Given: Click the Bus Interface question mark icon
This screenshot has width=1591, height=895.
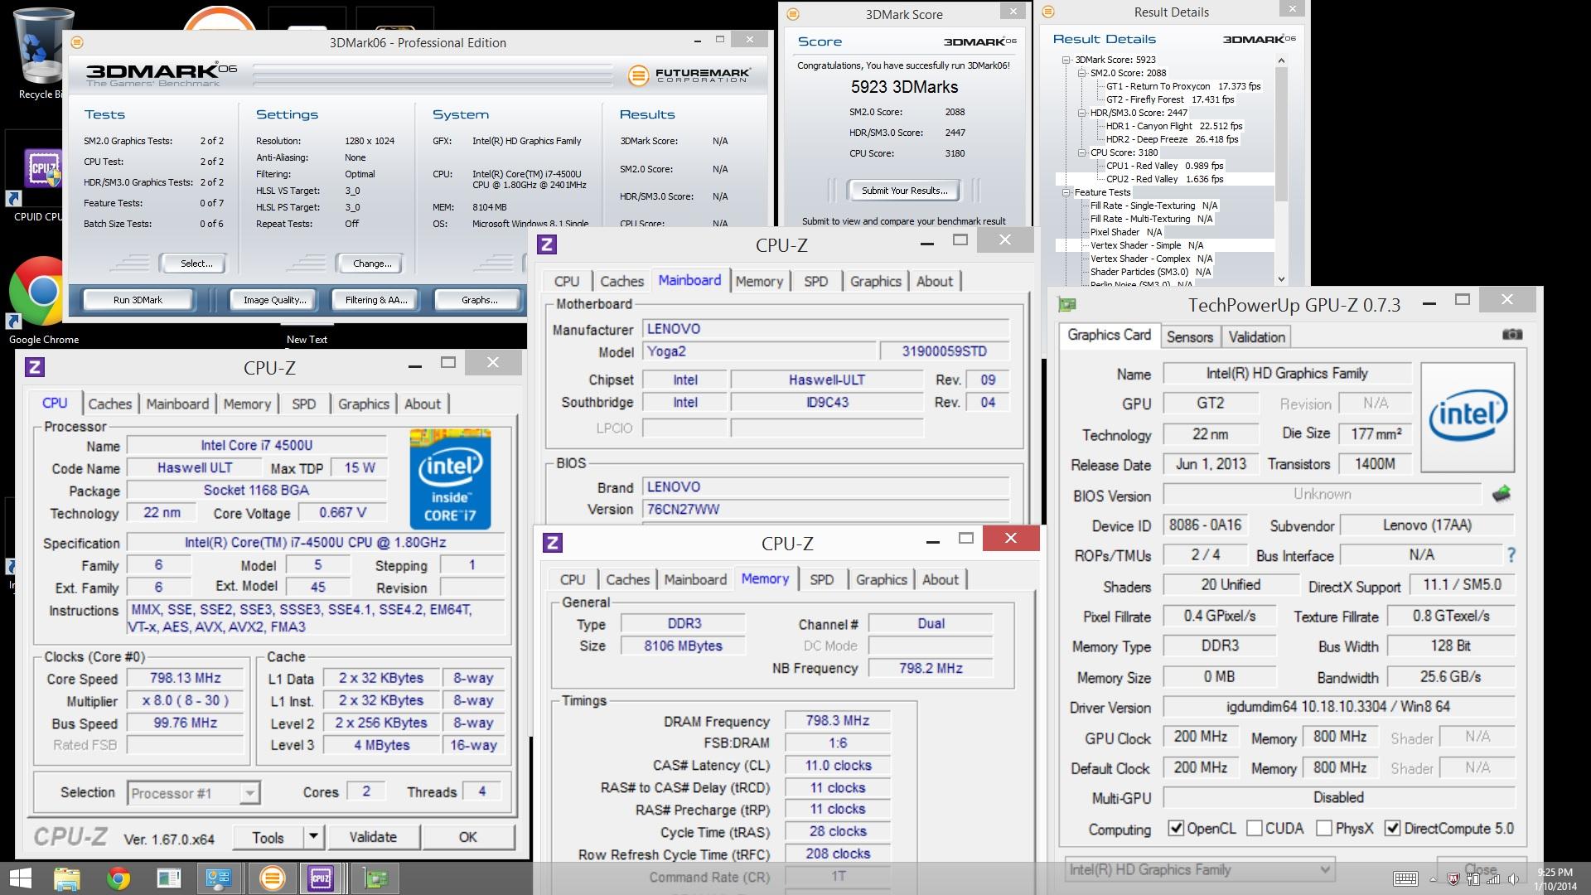Looking at the screenshot, I should (x=1511, y=555).
